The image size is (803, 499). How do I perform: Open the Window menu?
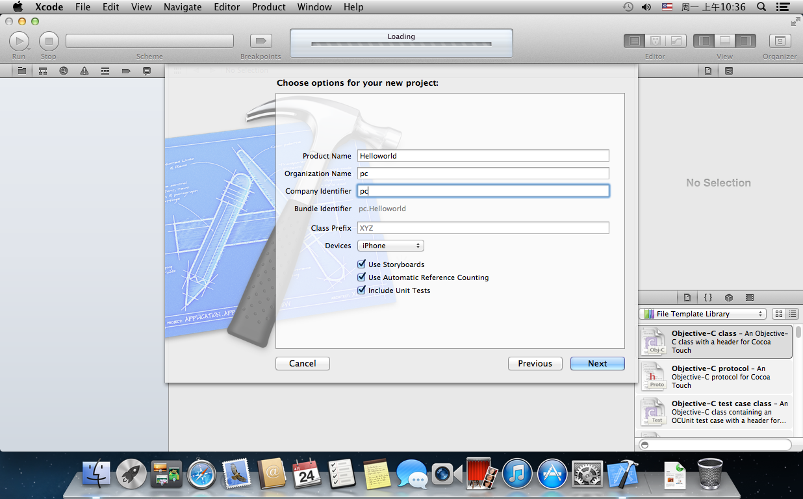point(315,7)
